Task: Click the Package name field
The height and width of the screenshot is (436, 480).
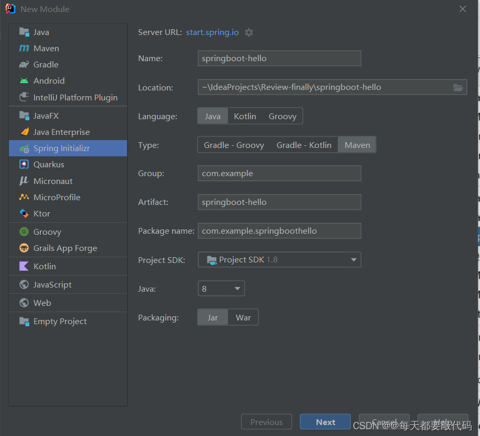Action: click(x=280, y=231)
